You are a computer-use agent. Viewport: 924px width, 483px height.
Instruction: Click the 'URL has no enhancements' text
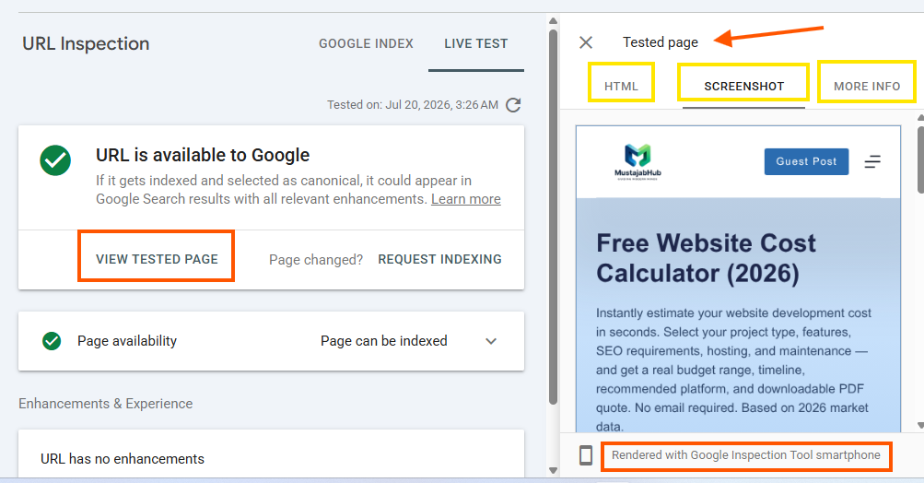(x=123, y=459)
